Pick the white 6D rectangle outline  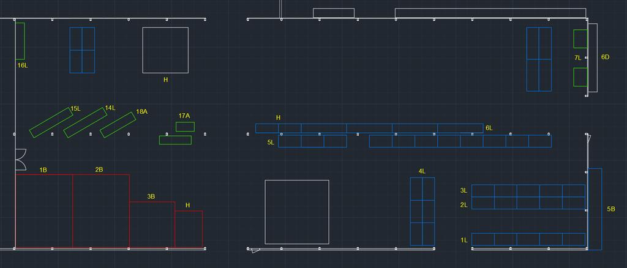pos(593,58)
